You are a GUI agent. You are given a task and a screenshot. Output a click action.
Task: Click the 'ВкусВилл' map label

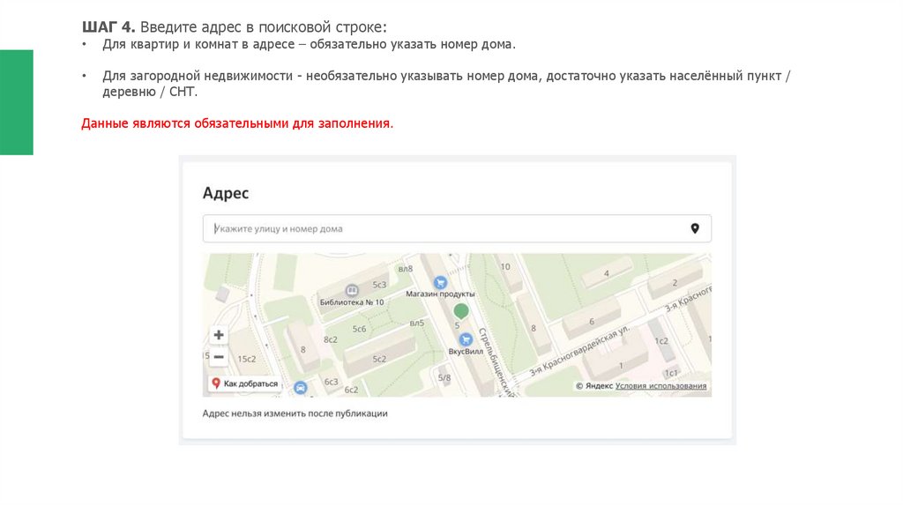(x=466, y=351)
